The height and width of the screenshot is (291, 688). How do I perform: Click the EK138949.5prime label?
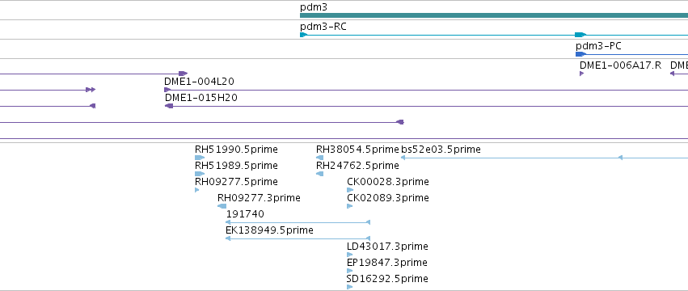point(269,230)
